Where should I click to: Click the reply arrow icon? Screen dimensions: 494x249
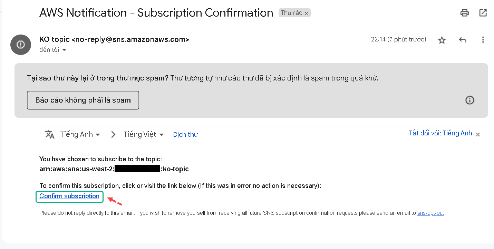coord(463,40)
